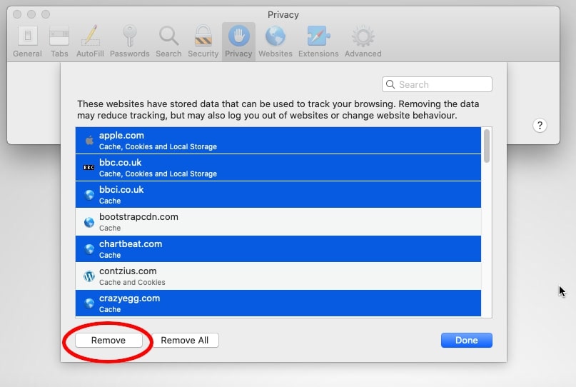Screen dimensions: 576x387
Task: Select the crazyegg.com row
Action: tap(278, 303)
